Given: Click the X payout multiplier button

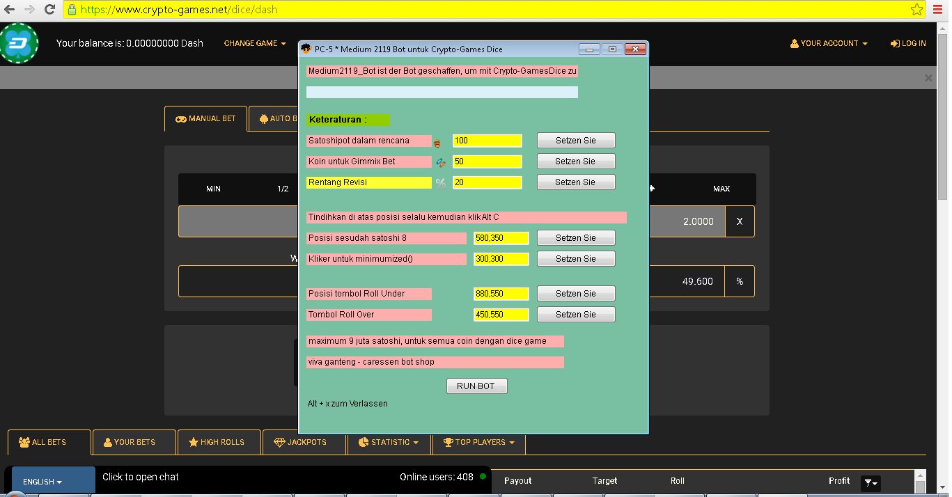Looking at the screenshot, I should pos(740,221).
